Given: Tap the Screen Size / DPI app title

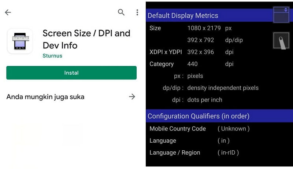Looking at the screenshot, I should coord(86,39).
